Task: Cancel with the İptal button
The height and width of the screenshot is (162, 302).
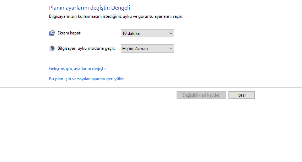Action: point(241,95)
